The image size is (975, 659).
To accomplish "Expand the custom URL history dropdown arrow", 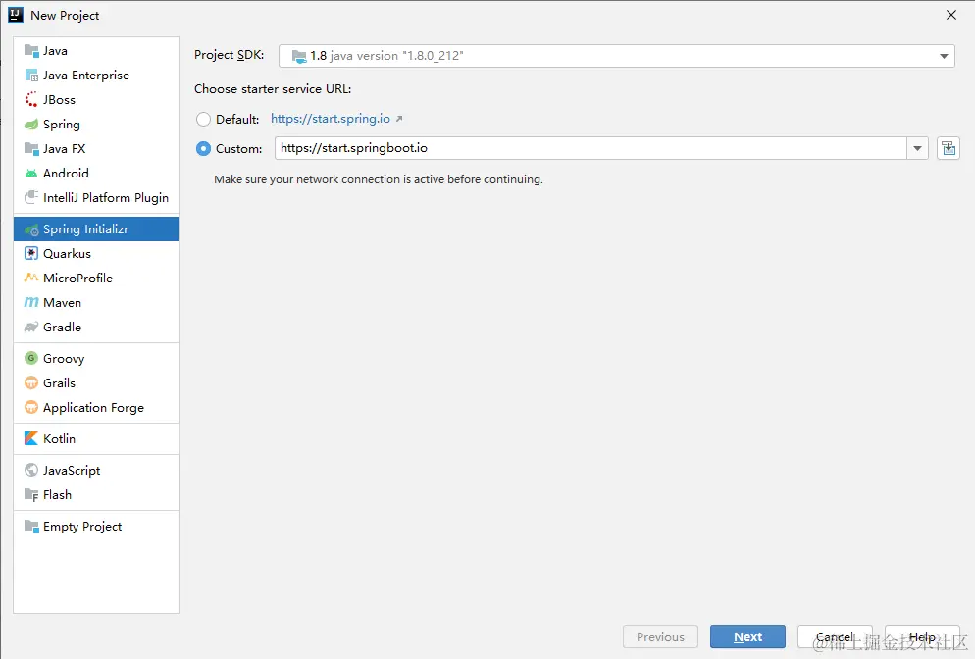I will [x=917, y=148].
